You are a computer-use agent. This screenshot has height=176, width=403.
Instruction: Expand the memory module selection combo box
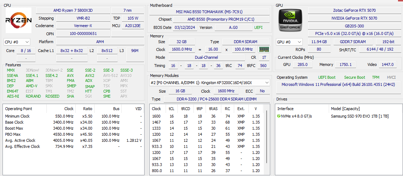point(210,83)
